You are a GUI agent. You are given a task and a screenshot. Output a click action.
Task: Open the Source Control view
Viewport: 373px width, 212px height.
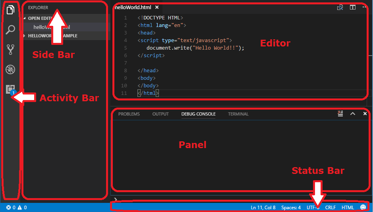[x=10, y=50]
